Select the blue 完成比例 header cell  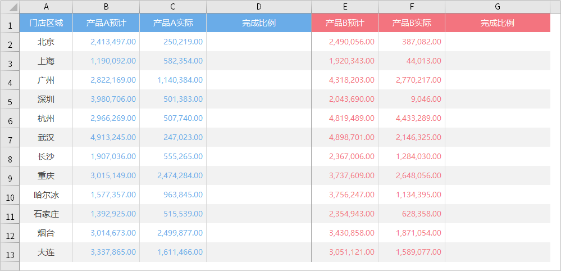(259, 23)
